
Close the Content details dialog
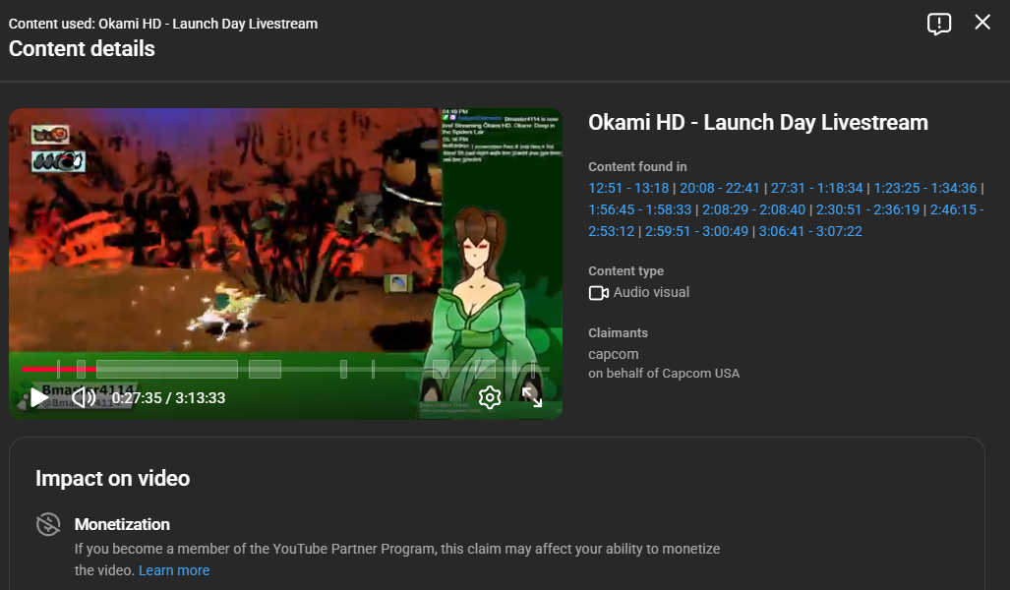tap(982, 23)
